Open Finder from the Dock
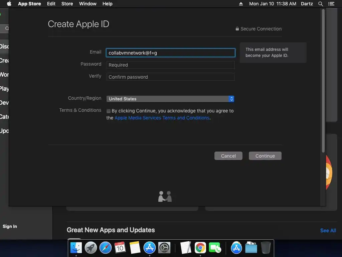 [x=76, y=248]
